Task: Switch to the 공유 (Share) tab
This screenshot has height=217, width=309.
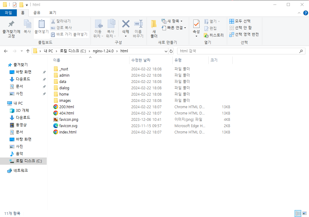Action: (x=37, y=13)
